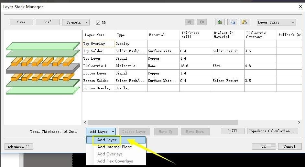Click the Total Thickness: 16.2mil label

pyautogui.click(x=53, y=132)
